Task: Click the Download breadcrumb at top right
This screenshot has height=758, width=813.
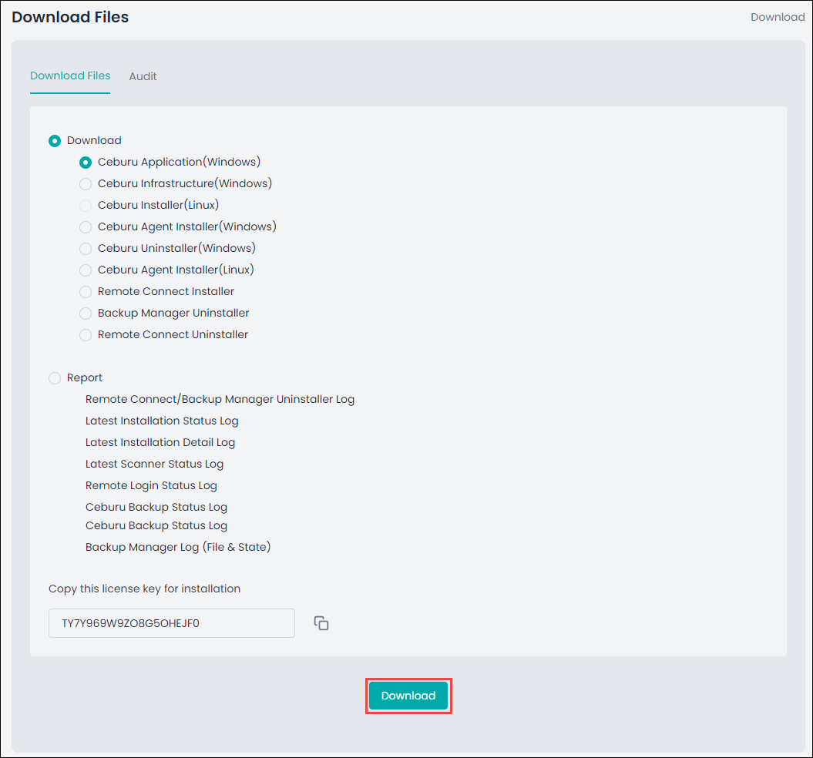Action: [778, 17]
